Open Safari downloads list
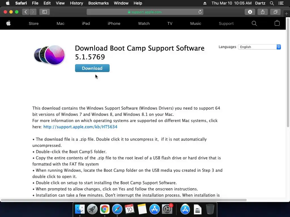 pos(250,12)
